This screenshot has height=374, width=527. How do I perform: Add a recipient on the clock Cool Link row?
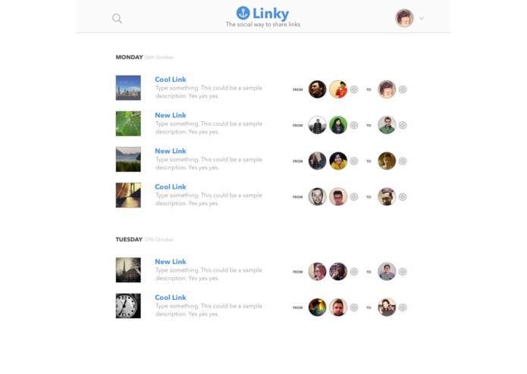point(403,307)
